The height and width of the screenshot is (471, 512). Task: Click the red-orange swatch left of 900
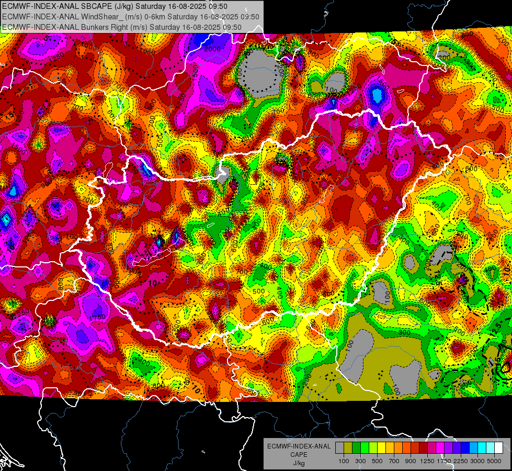[406, 448]
